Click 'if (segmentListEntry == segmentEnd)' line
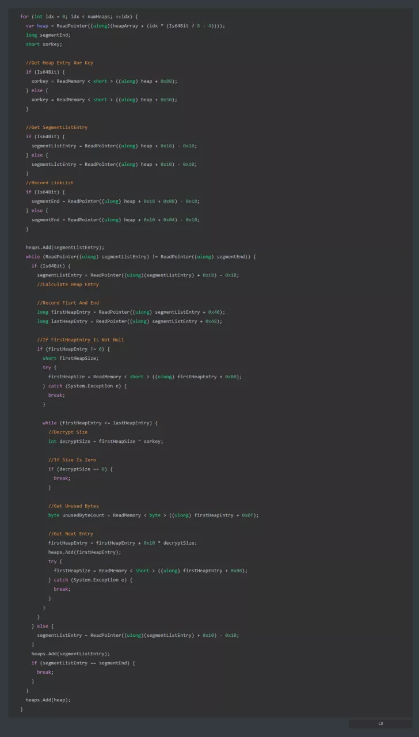 click(83, 663)
